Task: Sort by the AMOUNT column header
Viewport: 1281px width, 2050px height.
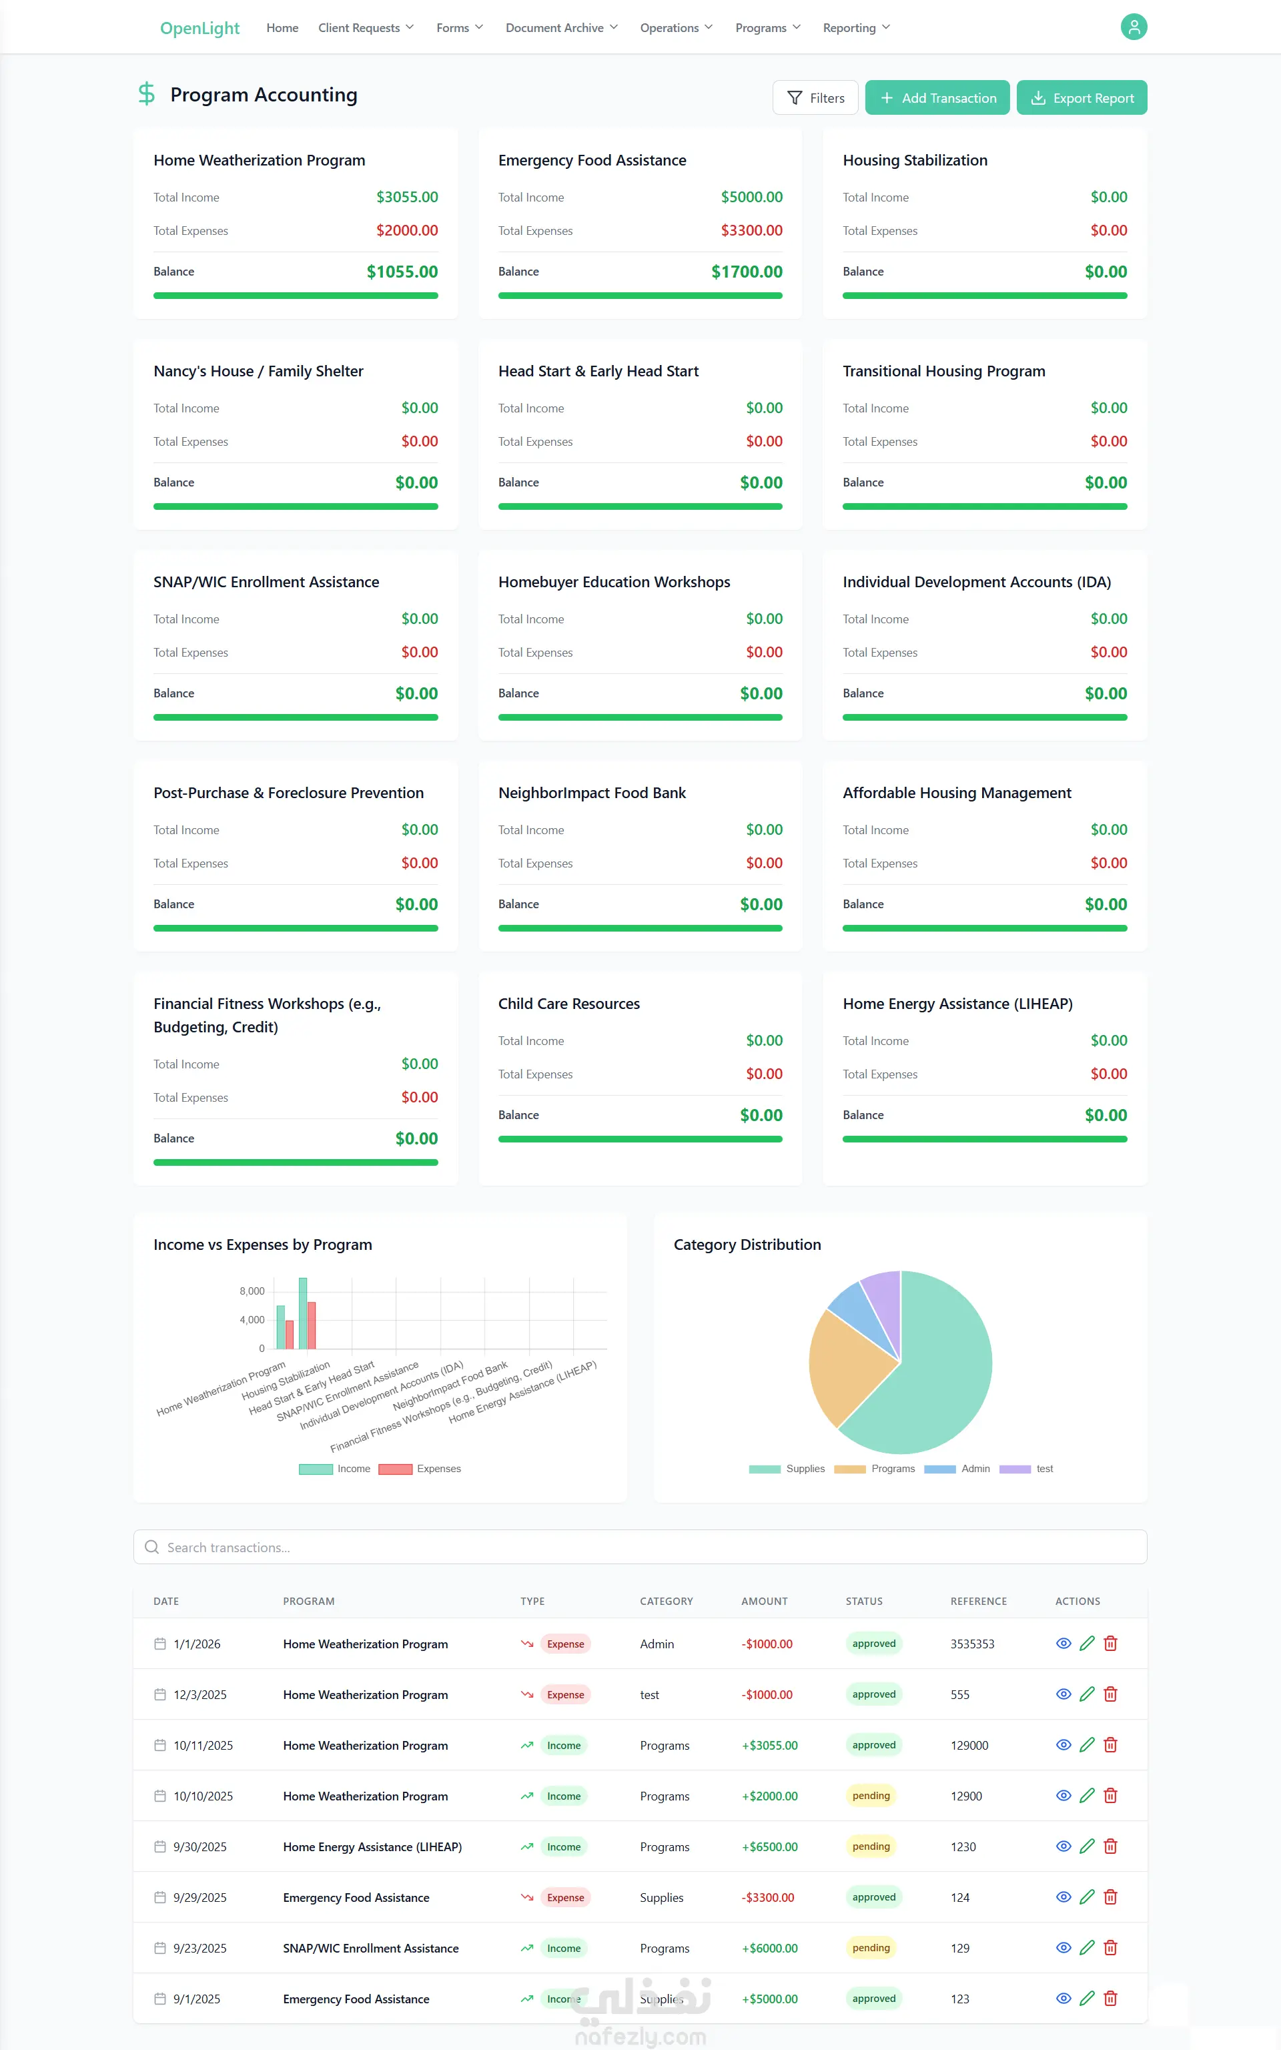Action: (764, 1601)
